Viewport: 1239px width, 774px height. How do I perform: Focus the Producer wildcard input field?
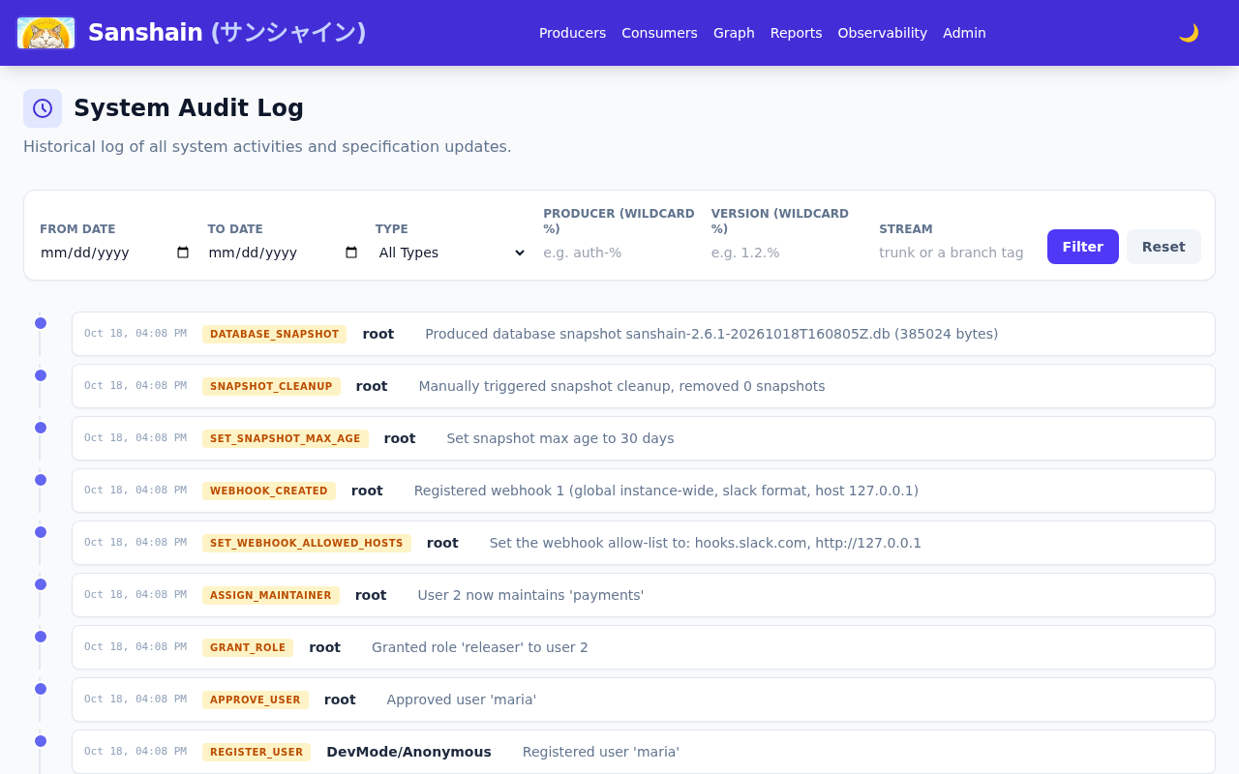click(619, 253)
